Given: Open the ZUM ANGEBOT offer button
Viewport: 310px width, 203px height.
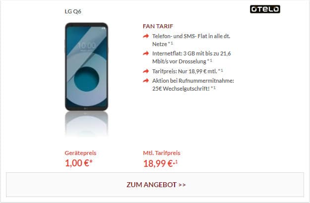Looking at the screenshot, I should pos(155,185).
